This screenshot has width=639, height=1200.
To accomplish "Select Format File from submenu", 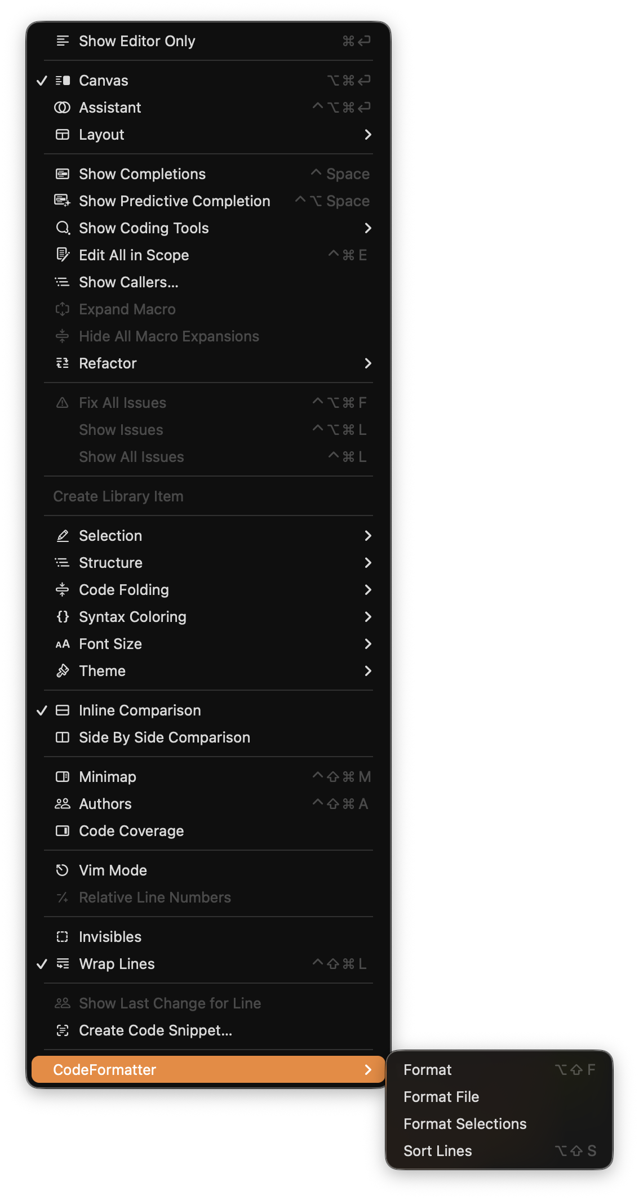I will 441,1096.
